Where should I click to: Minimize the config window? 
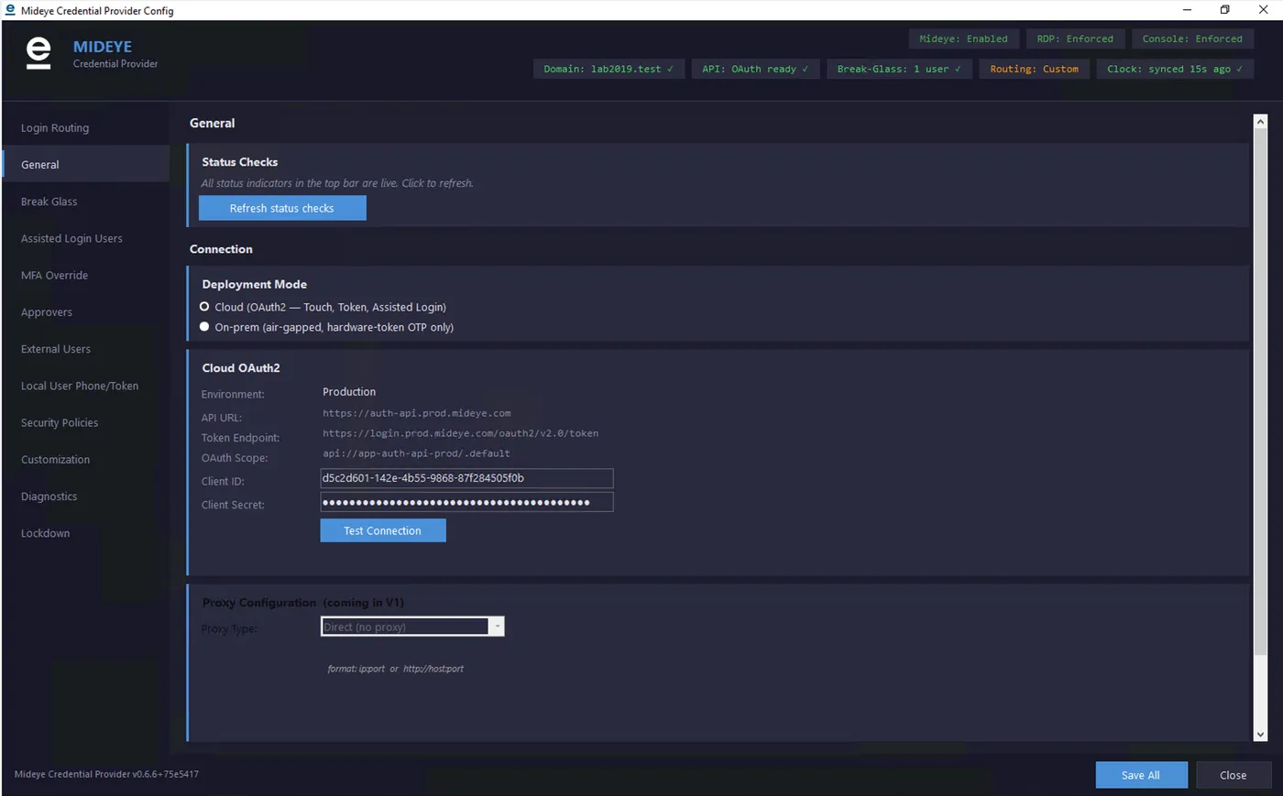(x=1187, y=10)
